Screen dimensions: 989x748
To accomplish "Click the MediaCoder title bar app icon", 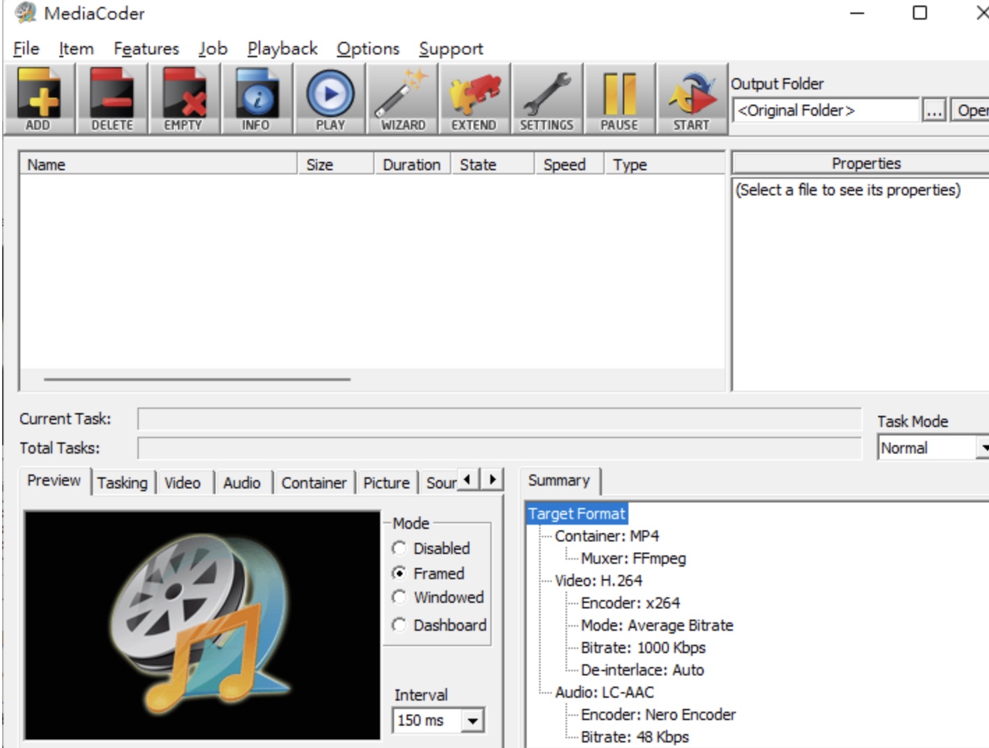I will [25, 13].
